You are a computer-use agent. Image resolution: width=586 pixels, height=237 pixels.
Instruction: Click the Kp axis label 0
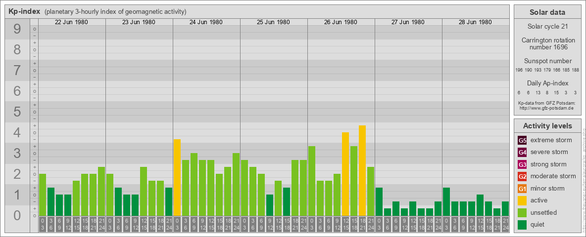(17, 215)
